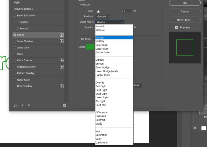Move effect up with the up arrow
This screenshot has height=147, width=207.
point(23,105)
